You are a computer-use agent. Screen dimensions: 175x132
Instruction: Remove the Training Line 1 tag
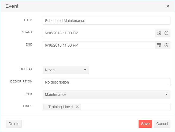coord(77,107)
